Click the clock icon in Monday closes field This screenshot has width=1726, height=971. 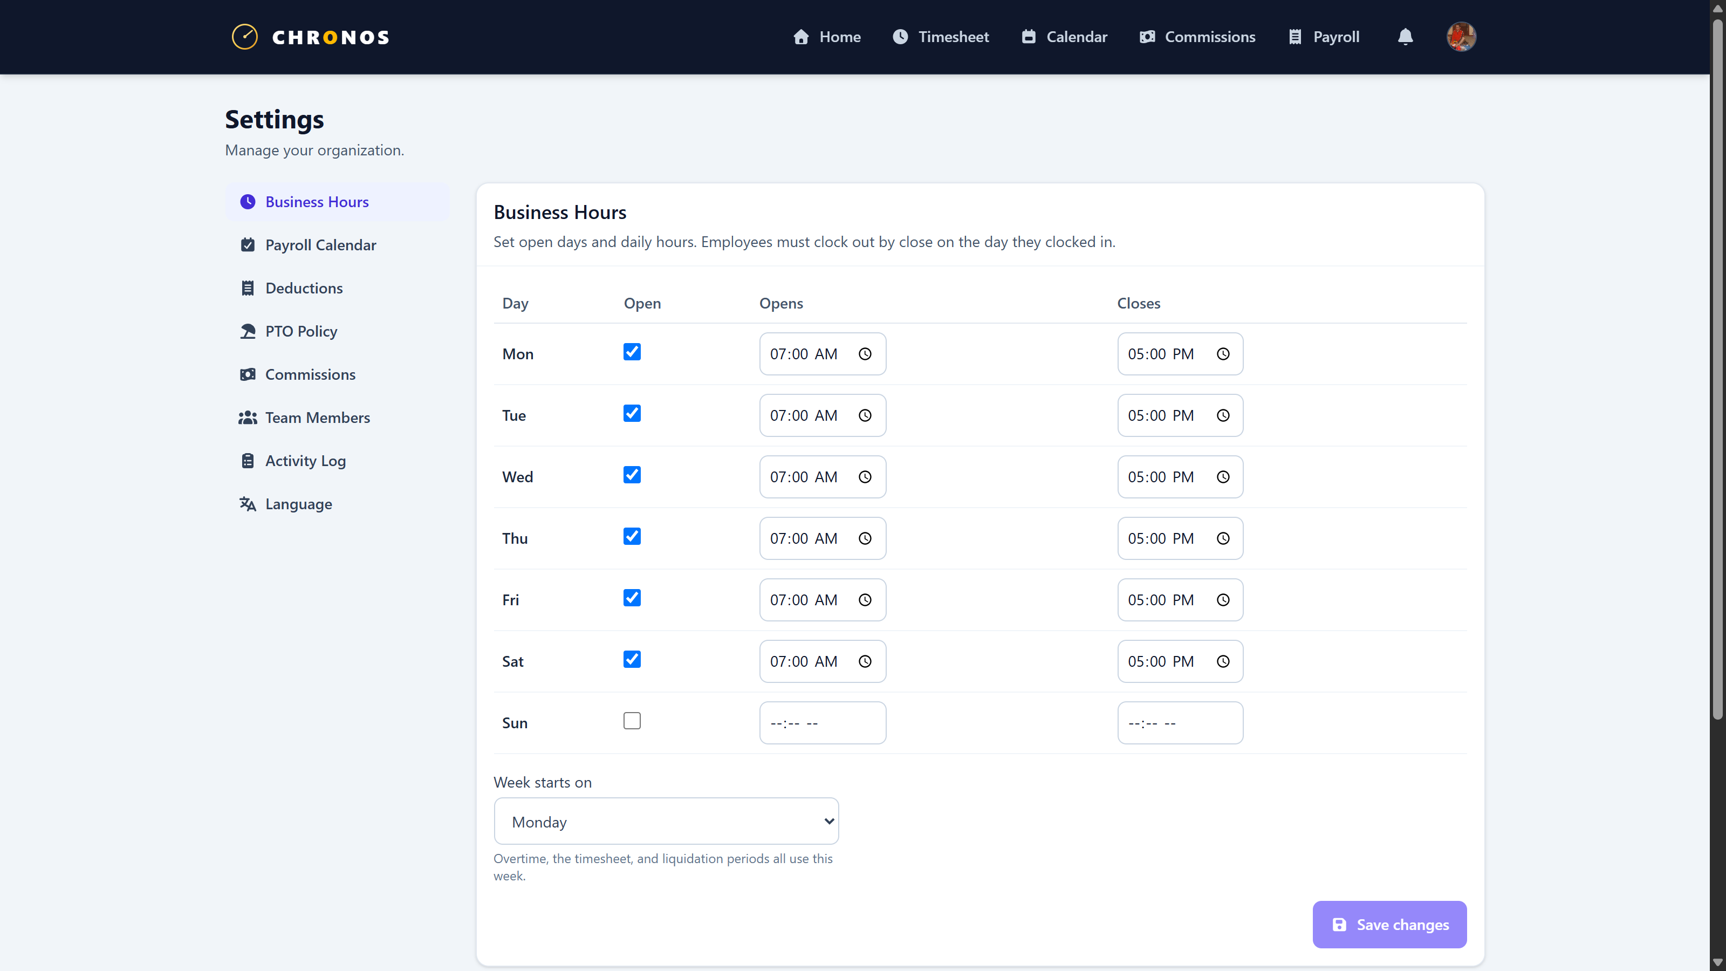click(x=1223, y=354)
